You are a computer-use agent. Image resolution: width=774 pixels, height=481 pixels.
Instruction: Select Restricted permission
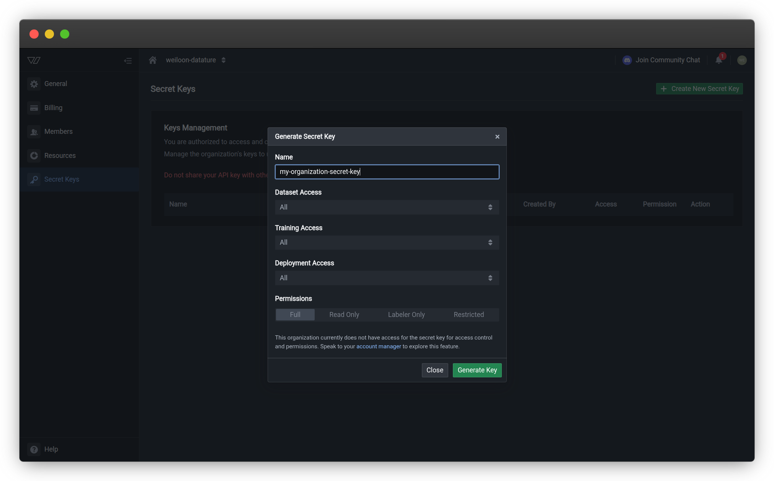point(469,314)
